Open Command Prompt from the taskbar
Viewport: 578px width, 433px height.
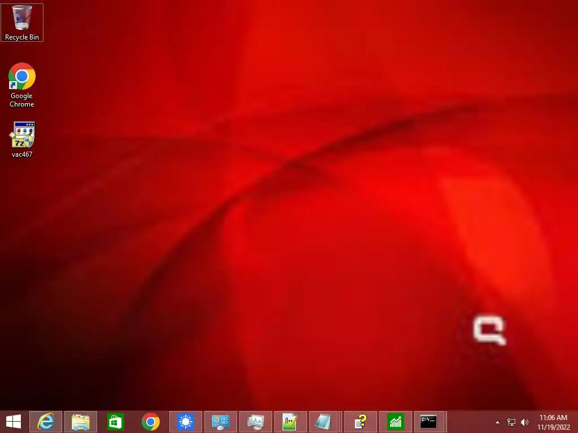coord(430,422)
